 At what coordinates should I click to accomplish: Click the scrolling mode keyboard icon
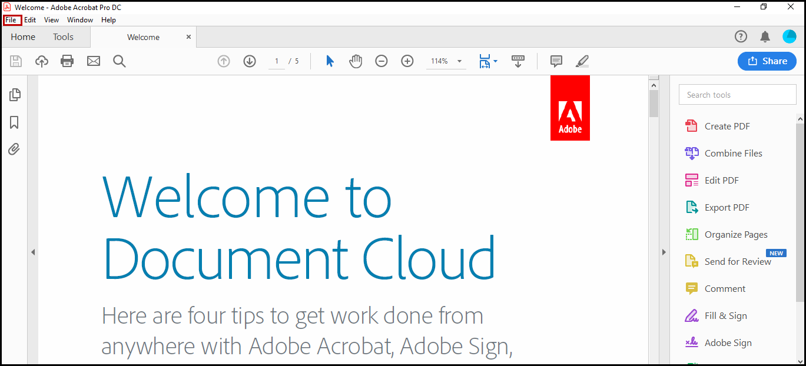518,61
